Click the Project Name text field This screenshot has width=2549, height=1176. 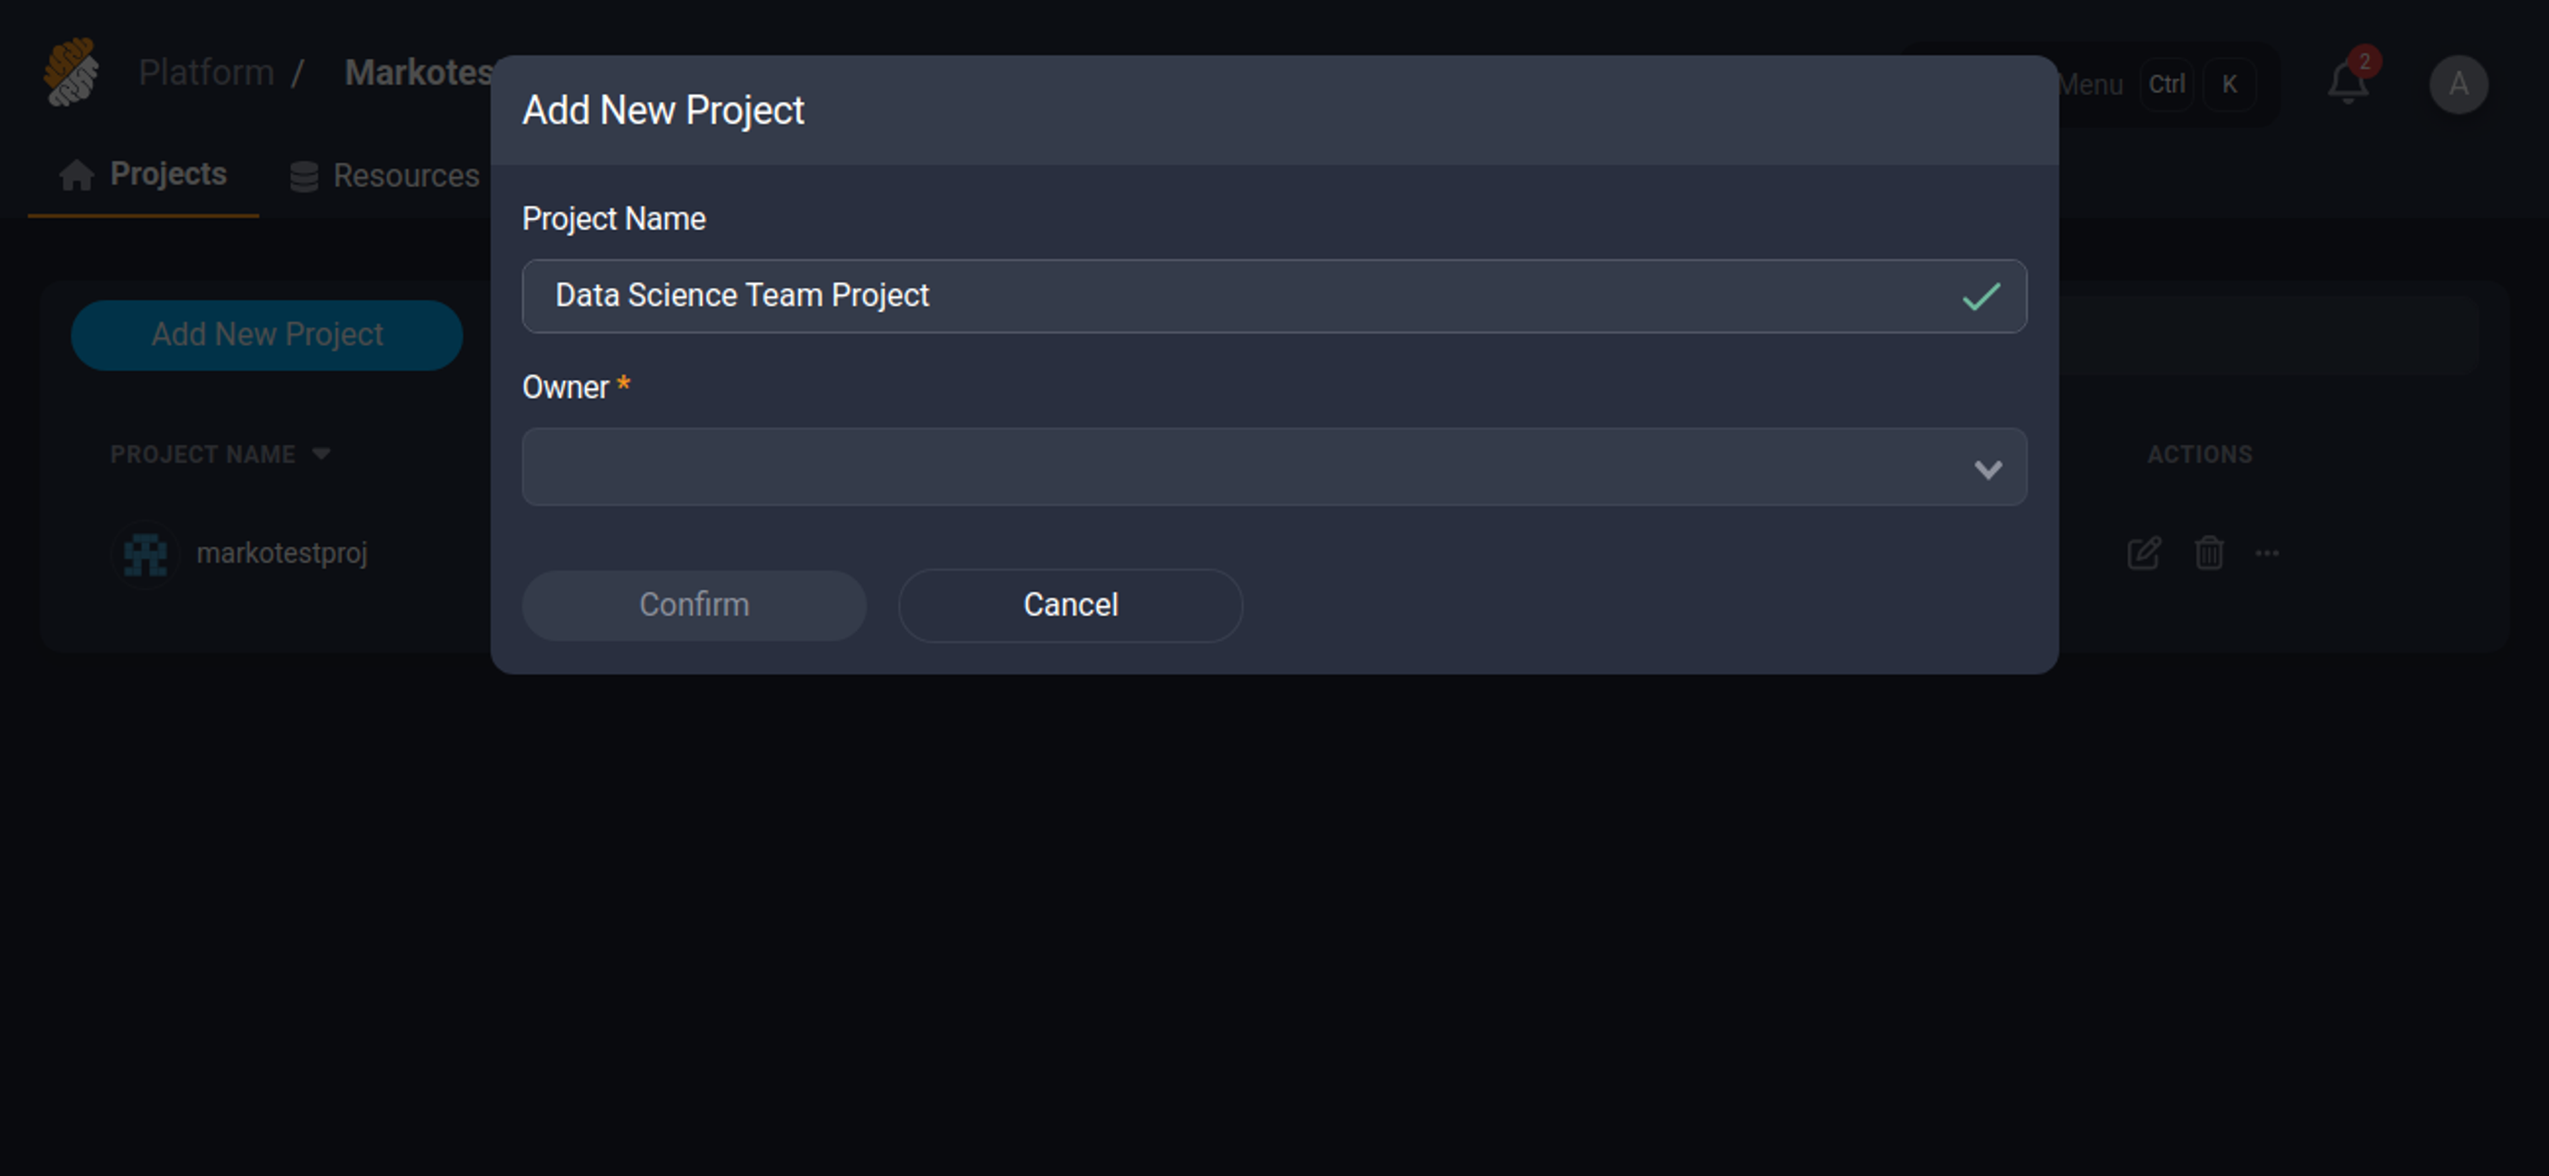1237,295
